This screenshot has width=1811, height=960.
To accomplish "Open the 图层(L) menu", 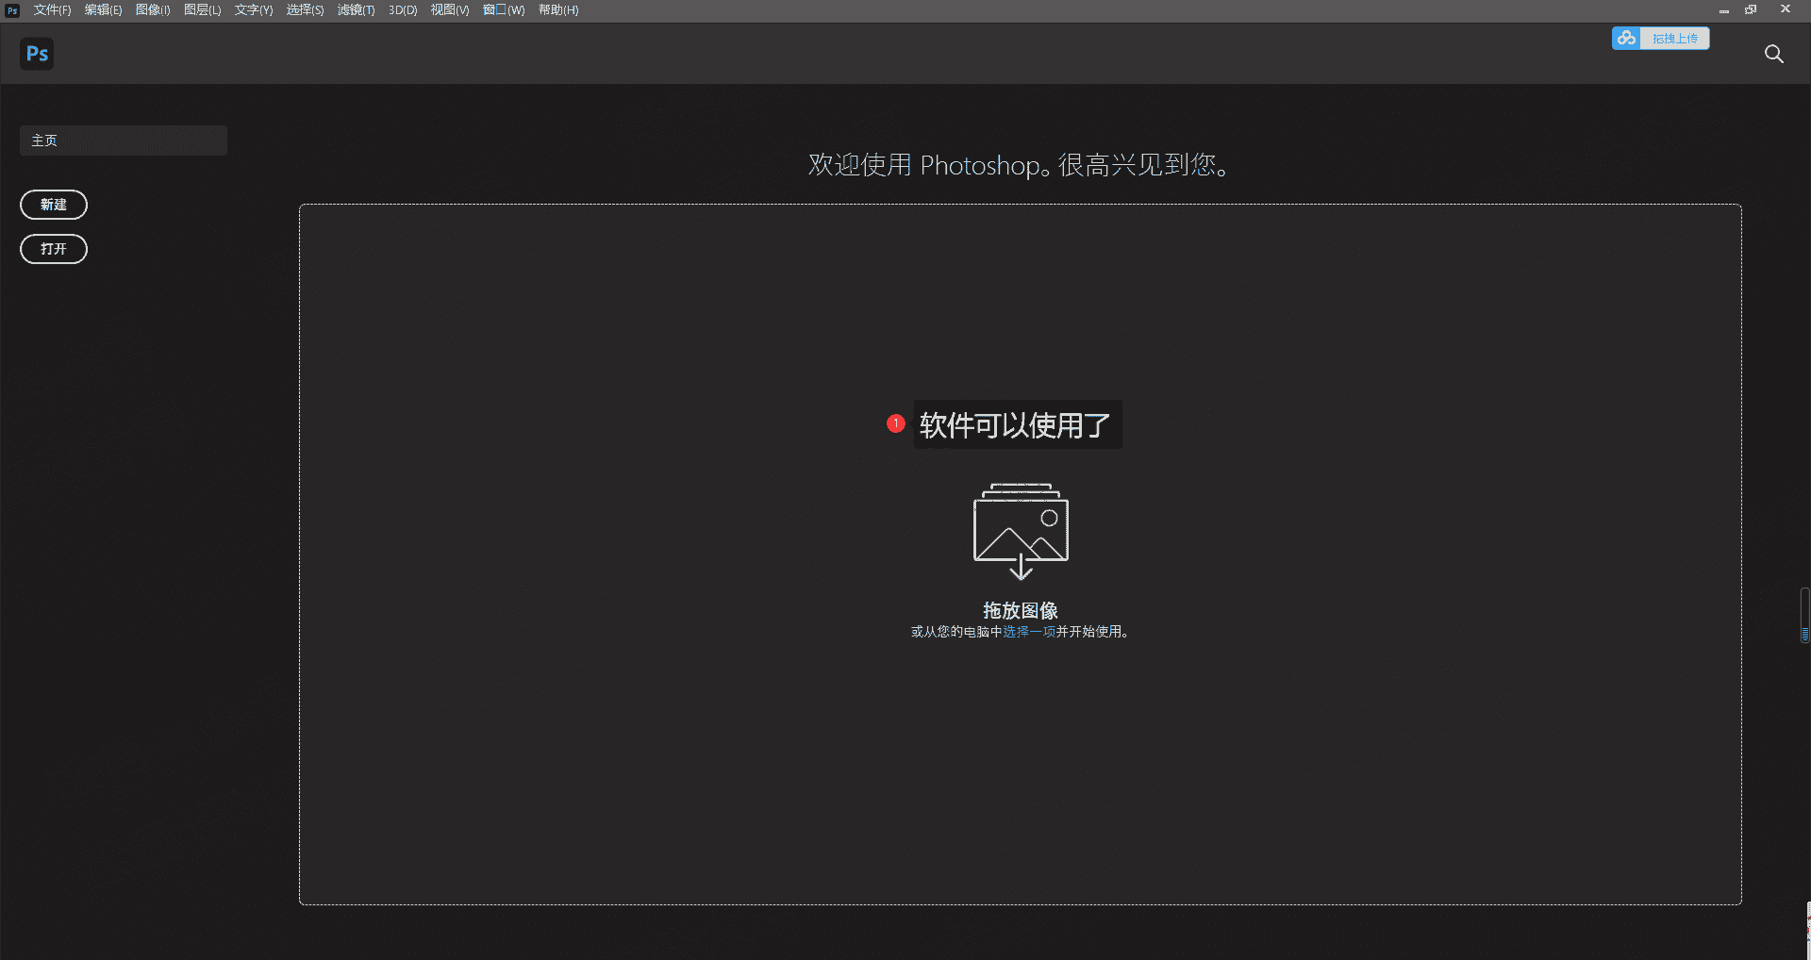I will pyautogui.click(x=203, y=10).
